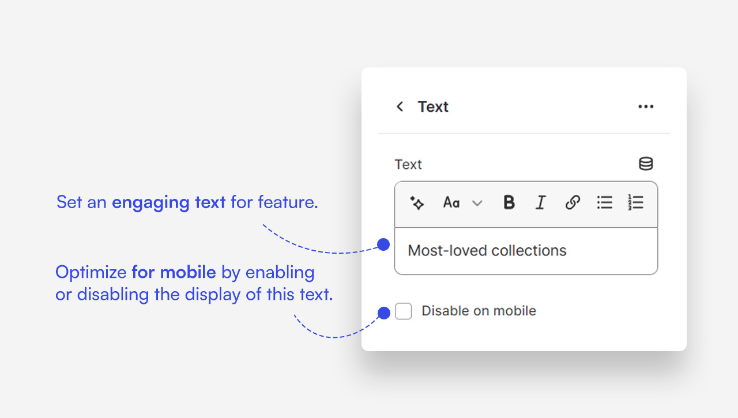Expand the dropdown chevron beside Aa

tap(477, 204)
